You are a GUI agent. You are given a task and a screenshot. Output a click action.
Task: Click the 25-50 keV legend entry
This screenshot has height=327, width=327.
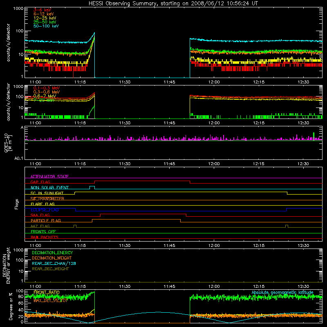pos(45,22)
